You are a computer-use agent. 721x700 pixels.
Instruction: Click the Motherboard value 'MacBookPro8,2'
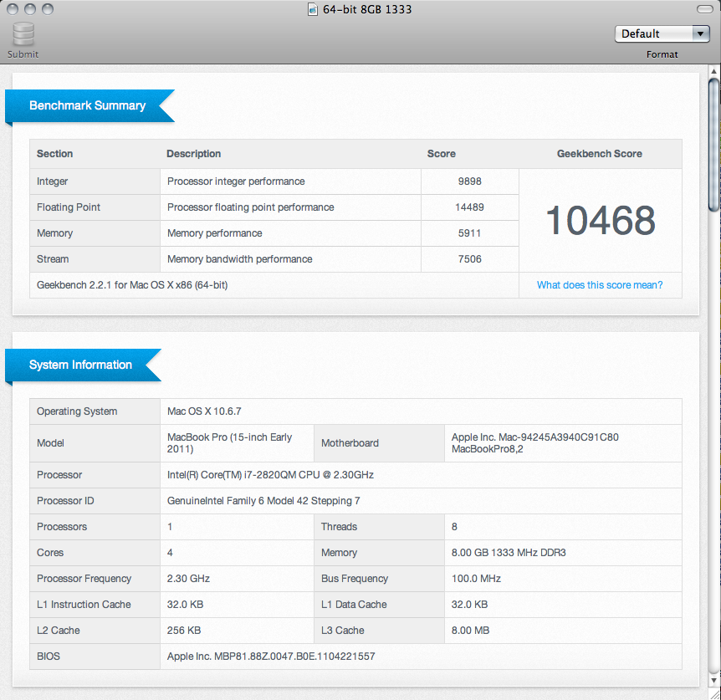click(x=487, y=449)
